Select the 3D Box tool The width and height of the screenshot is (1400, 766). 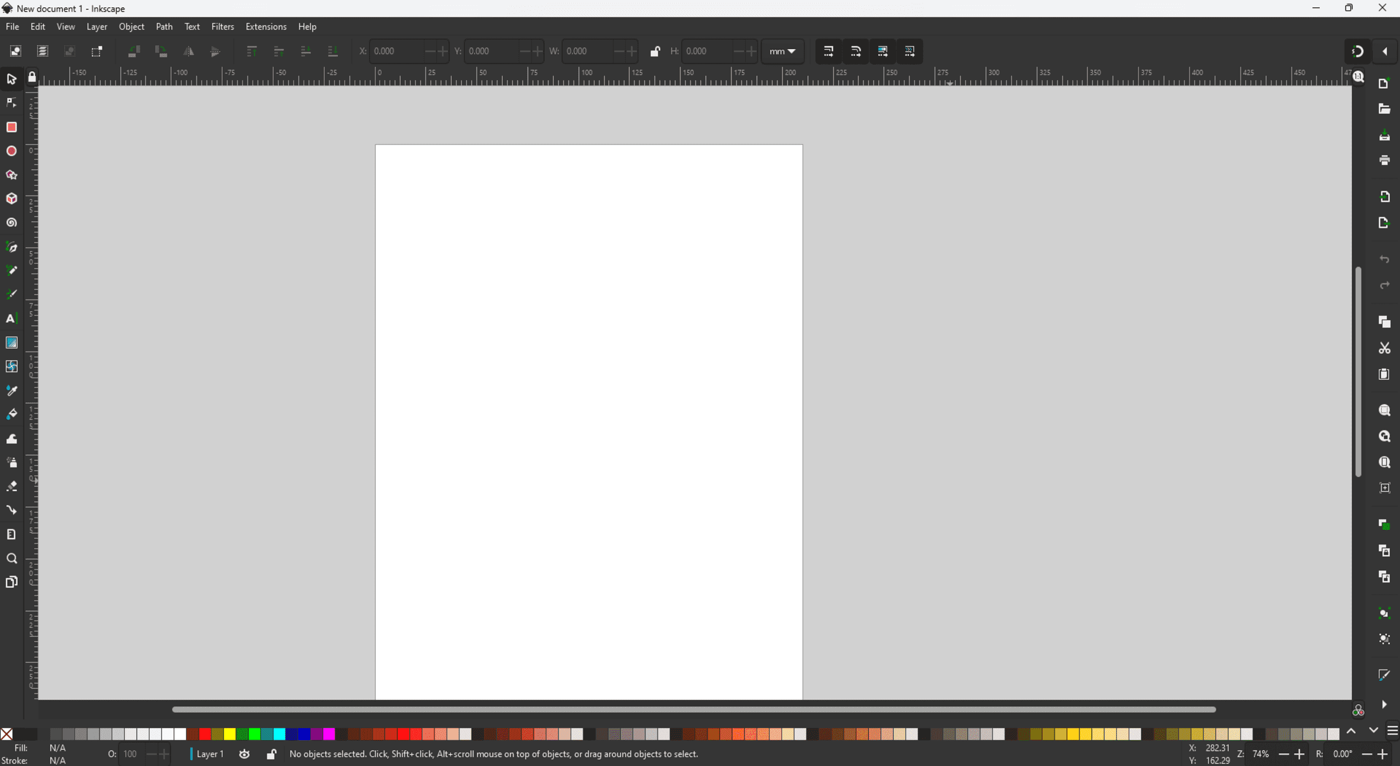11,199
